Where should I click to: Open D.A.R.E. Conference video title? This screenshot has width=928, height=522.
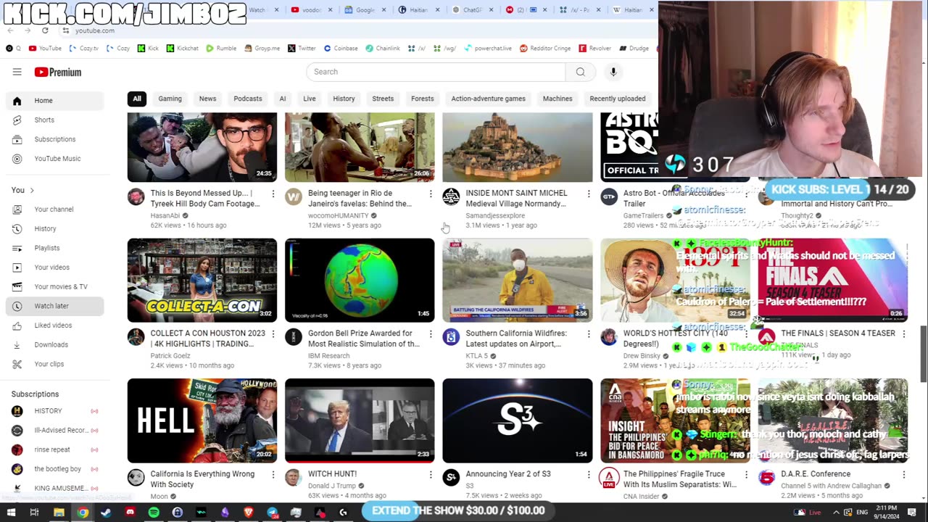816,474
